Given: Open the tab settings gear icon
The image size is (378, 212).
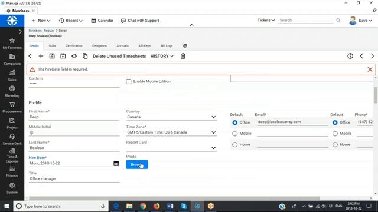Looking at the screenshot, I should click(185, 46).
